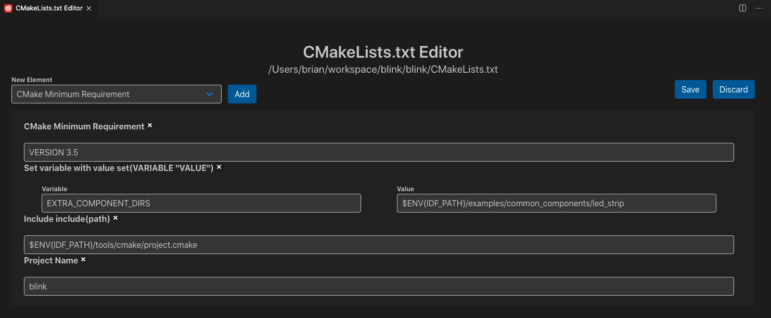Viewport: 771px width, 318px height.
Task: Expand the New Element chevron arrow
Action: [x=210, y=94]
